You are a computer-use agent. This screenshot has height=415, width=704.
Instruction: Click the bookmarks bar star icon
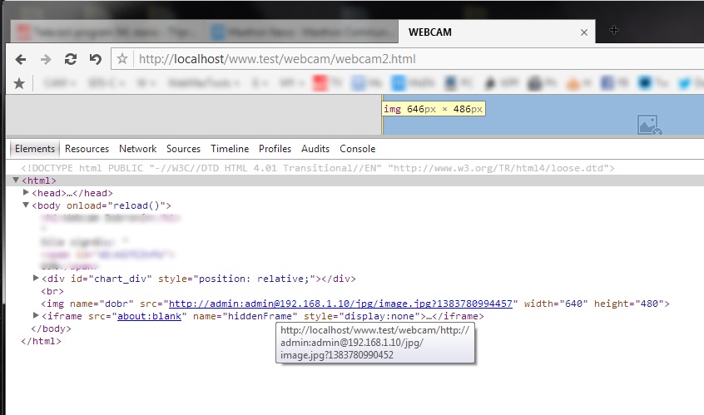19,83
